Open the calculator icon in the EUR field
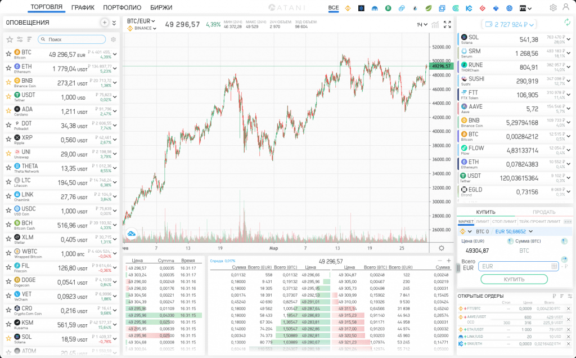The image size is (576, 358). 554,266
